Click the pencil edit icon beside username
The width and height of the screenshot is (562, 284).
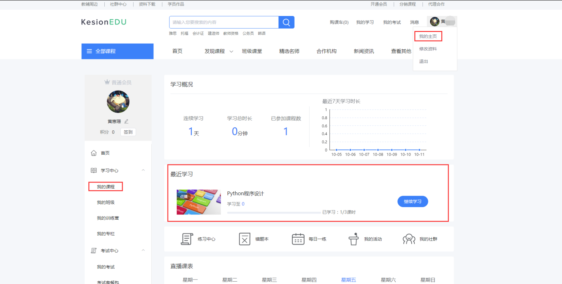click(127, 122)
